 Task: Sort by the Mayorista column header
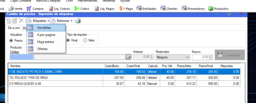[x=229, y=66]
